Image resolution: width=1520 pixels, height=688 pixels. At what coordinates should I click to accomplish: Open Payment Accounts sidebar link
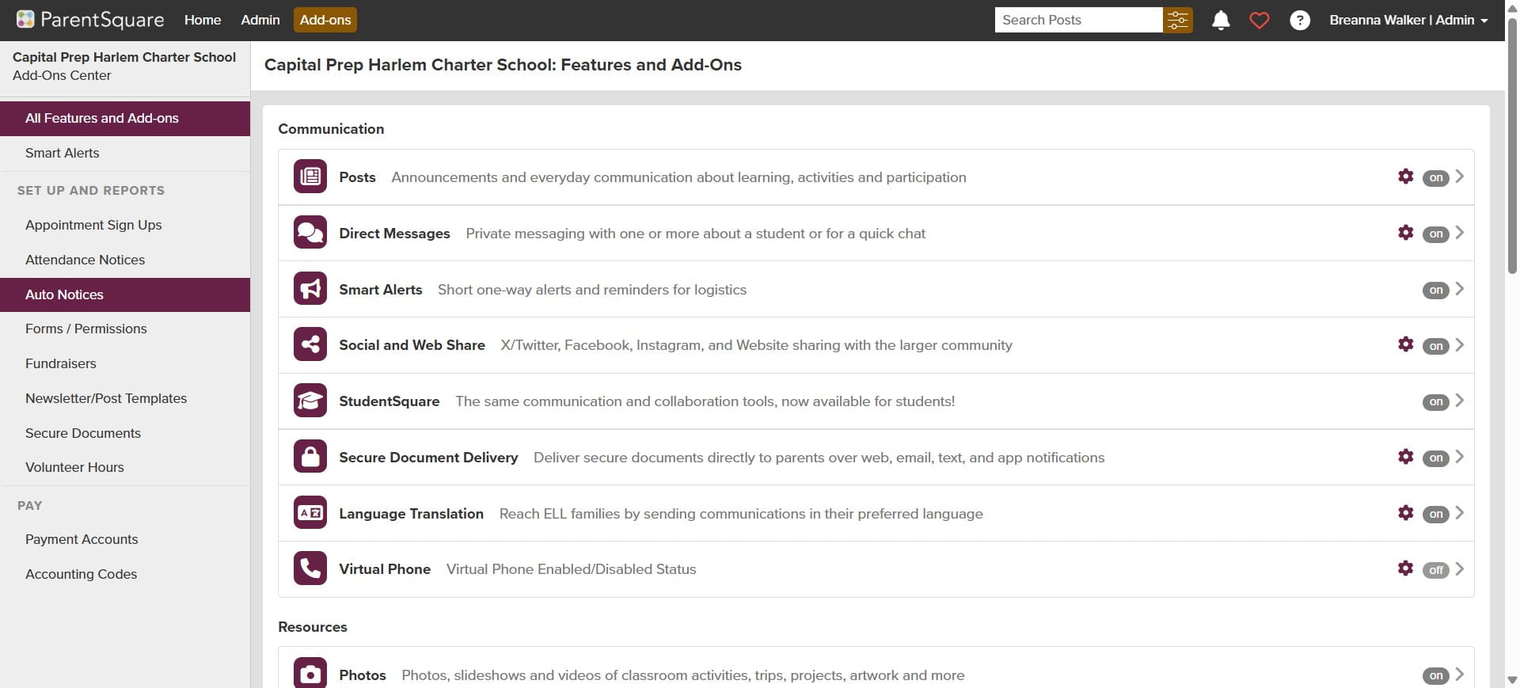[x=82, y=539]
